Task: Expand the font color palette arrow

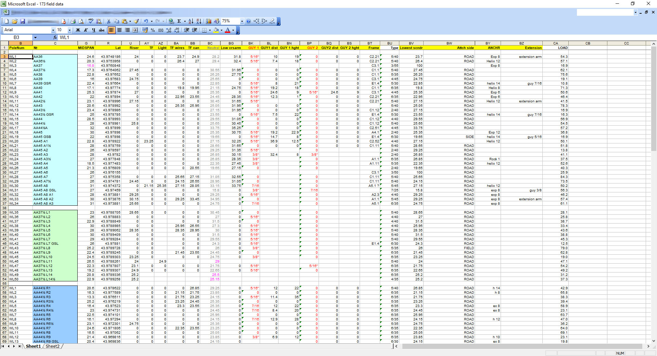Action: 233,30
